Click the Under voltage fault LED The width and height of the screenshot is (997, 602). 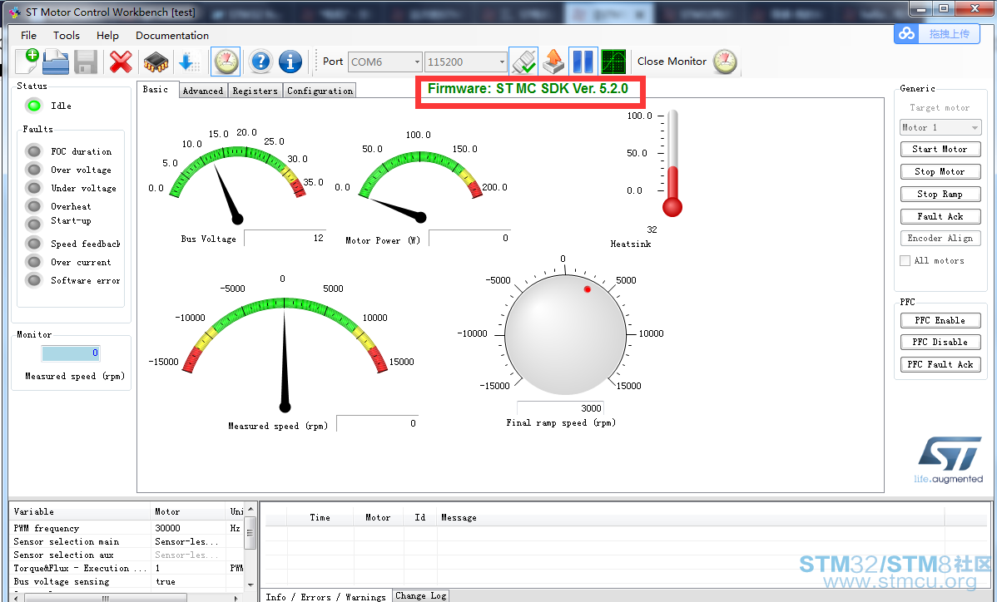coord(33,188)
